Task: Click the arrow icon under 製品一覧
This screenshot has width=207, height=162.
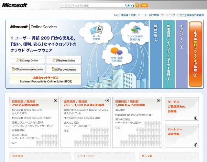Action: [156, 40]
